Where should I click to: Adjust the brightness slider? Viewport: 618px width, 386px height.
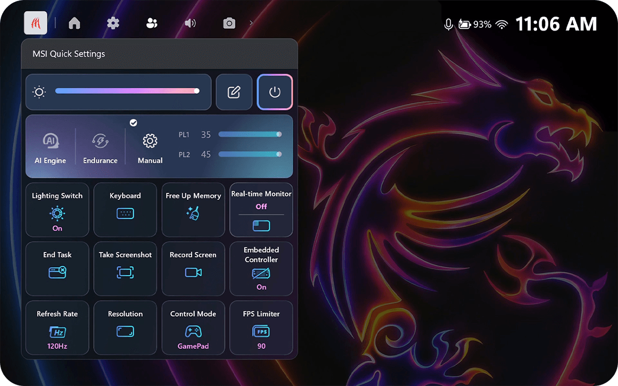coord(127,91)
